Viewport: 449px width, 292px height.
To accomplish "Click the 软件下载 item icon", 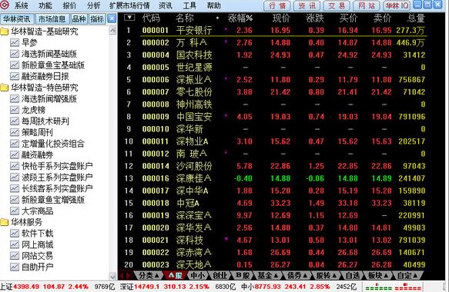I will 15,234.
